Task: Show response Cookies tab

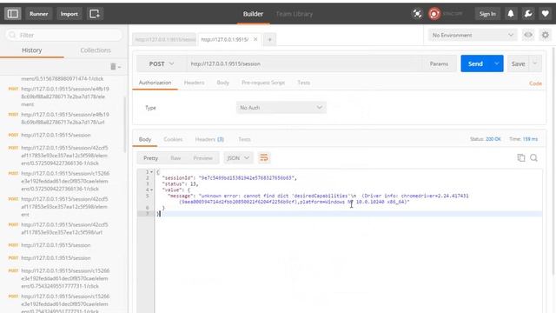Action: pyautogui.click(x=173, y=139)
